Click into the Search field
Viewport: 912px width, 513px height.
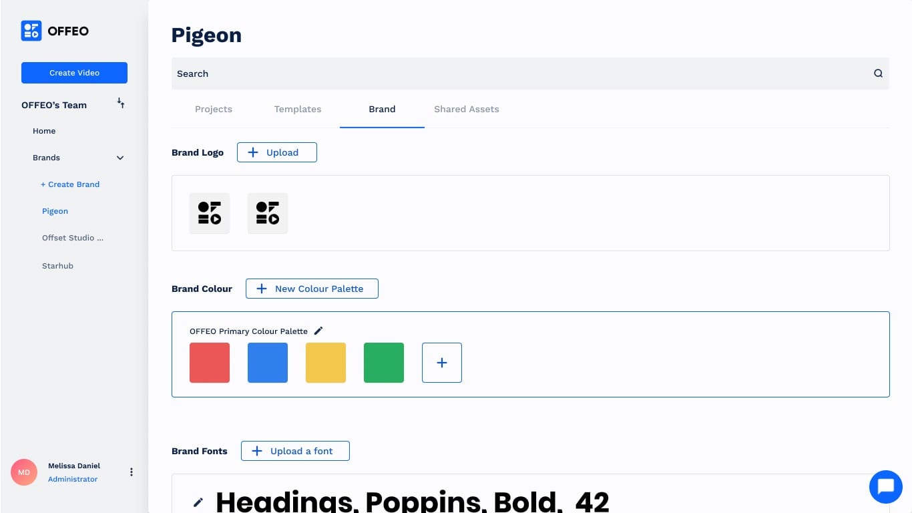point(530,73)
